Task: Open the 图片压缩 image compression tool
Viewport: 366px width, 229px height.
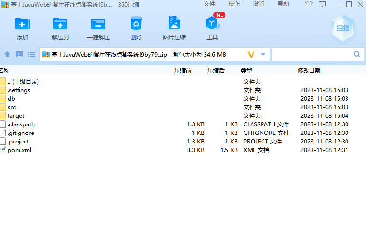Action: (x=174, y=23)
